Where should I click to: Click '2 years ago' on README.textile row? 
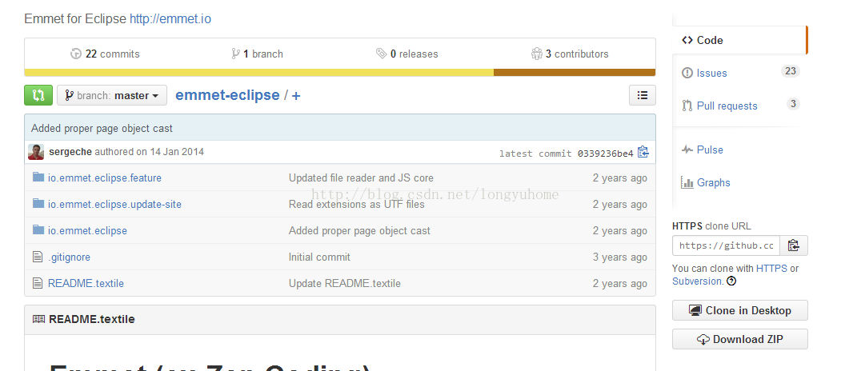620,283
